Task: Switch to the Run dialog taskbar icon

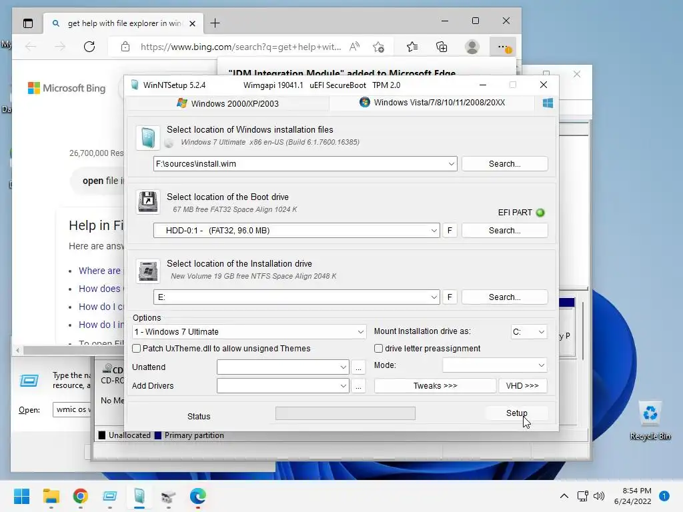Action: click(x=110, y=496)
